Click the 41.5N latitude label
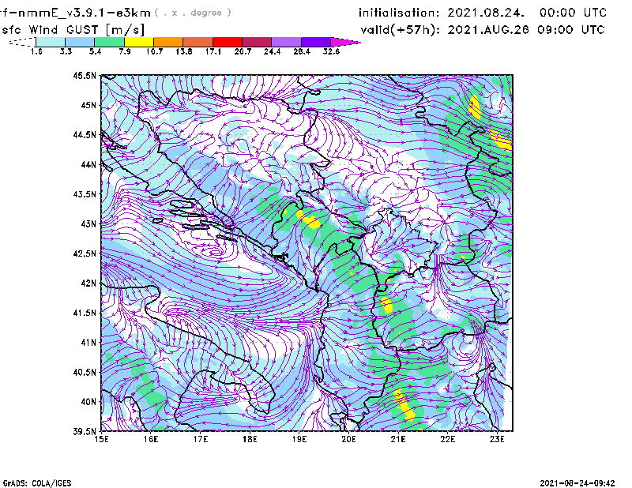 85,313
